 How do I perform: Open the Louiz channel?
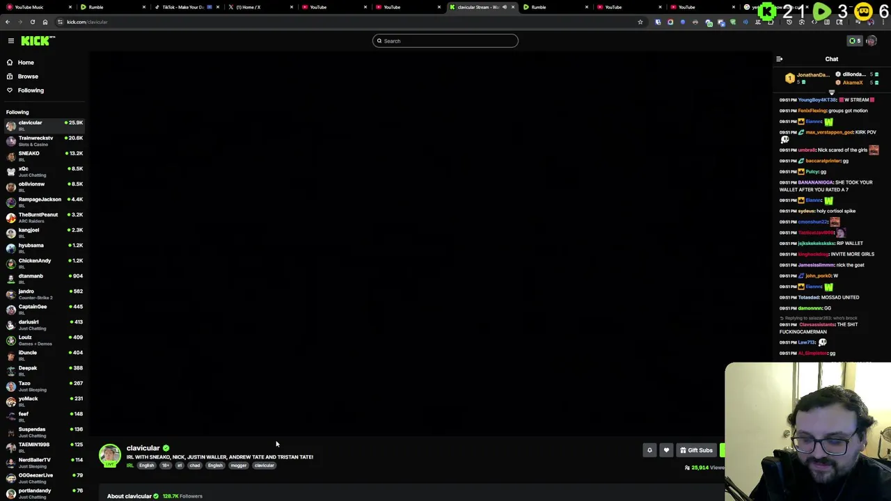coord(45,340)
